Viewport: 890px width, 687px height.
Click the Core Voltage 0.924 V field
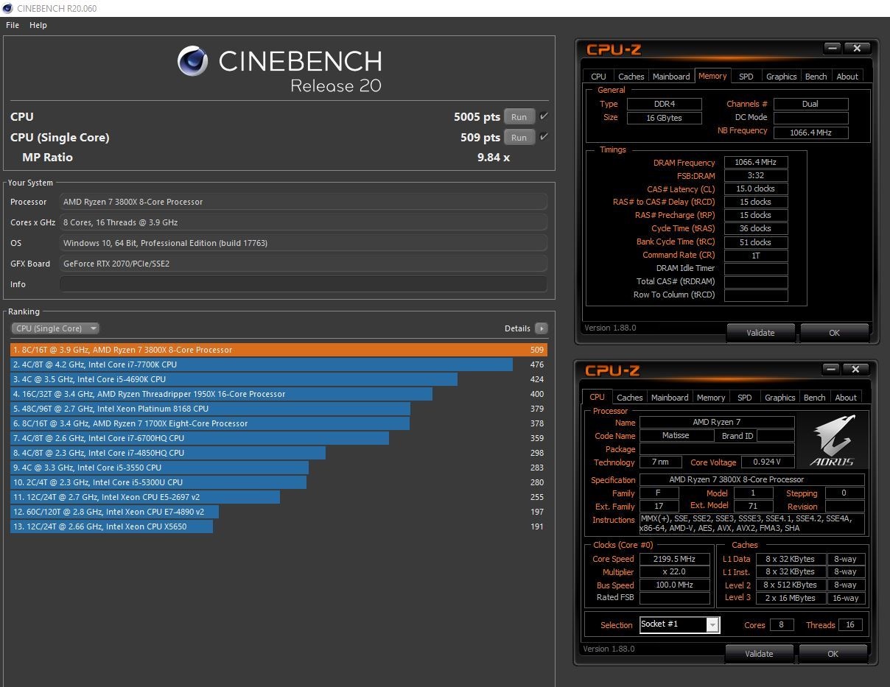[768, 462]
